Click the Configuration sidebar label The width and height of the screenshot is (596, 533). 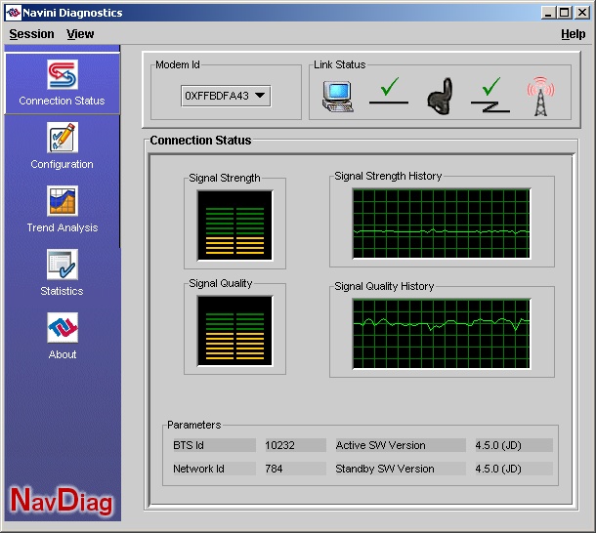[62, 165]
